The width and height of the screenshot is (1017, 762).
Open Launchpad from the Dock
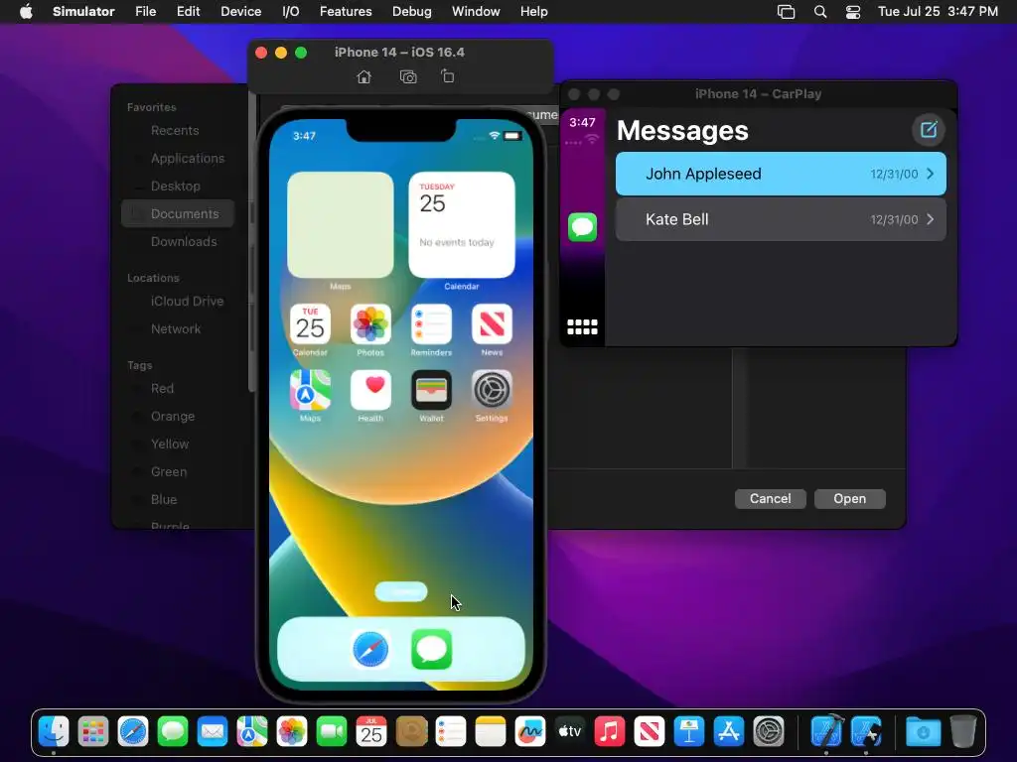(x=93, y=732)
